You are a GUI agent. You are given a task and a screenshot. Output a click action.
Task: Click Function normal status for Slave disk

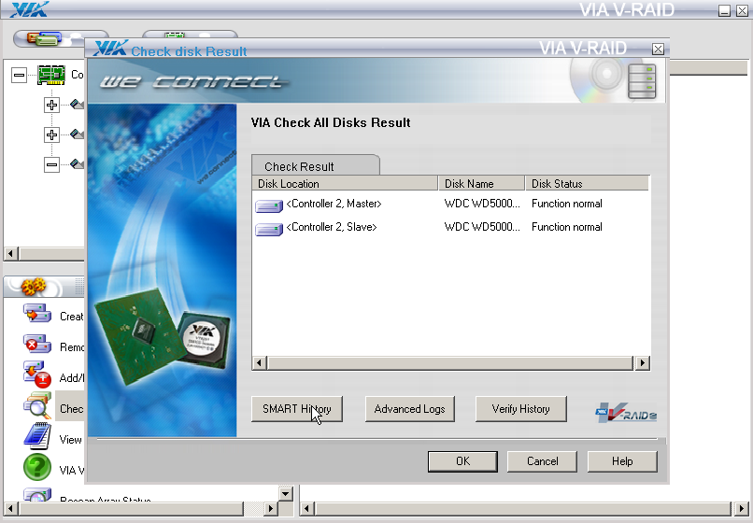567,227
